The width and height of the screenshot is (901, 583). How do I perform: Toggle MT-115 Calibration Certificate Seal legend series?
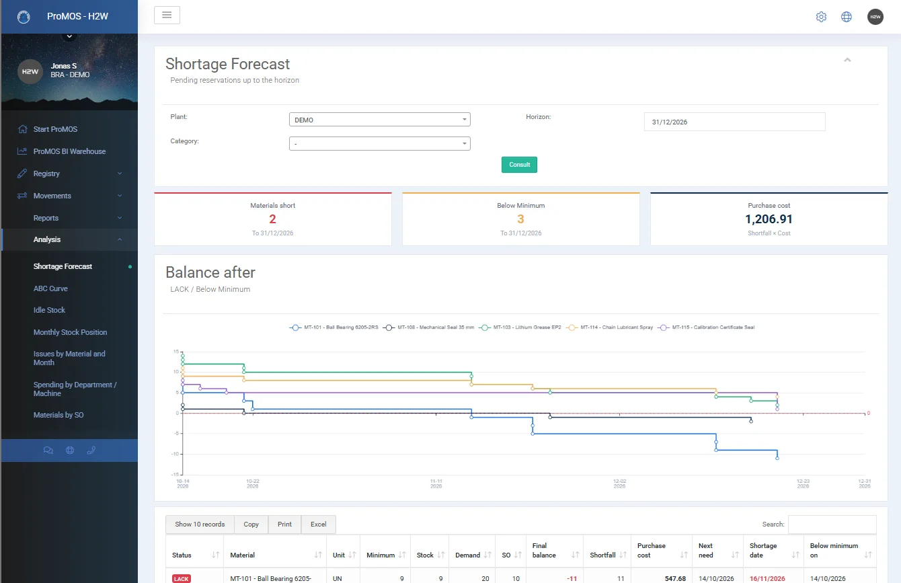[x=707, y=327]
